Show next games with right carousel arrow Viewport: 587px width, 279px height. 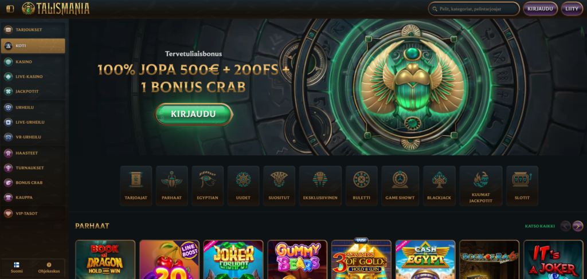[578, 226]
